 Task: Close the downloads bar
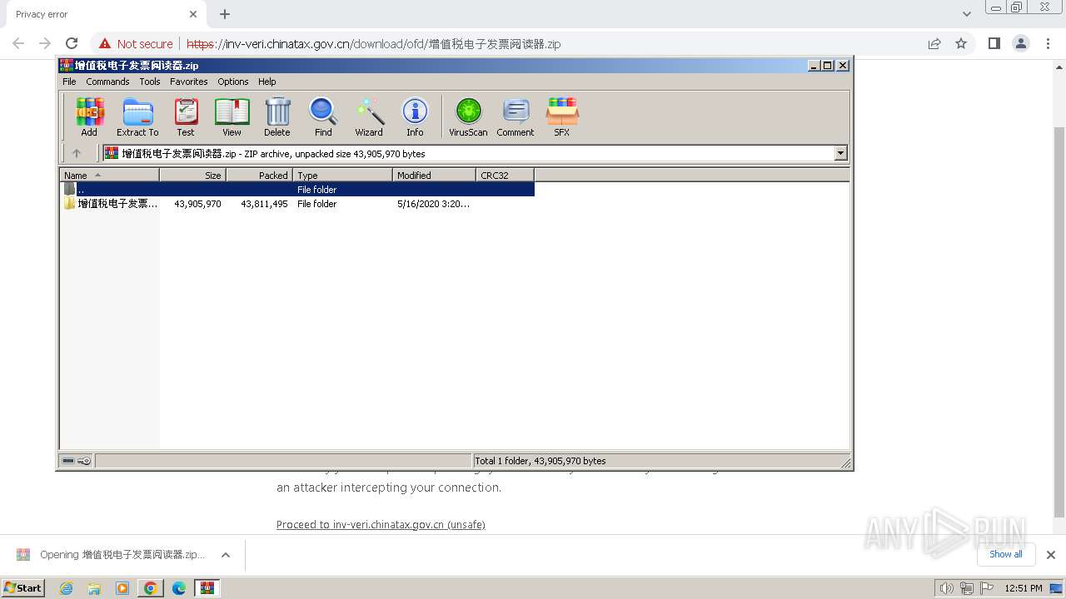pos(1051,555)
